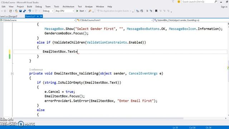Screen dimensions: 229x129
Task: Click the '1 reference' CodeLens link
Action: click(36, 70)
